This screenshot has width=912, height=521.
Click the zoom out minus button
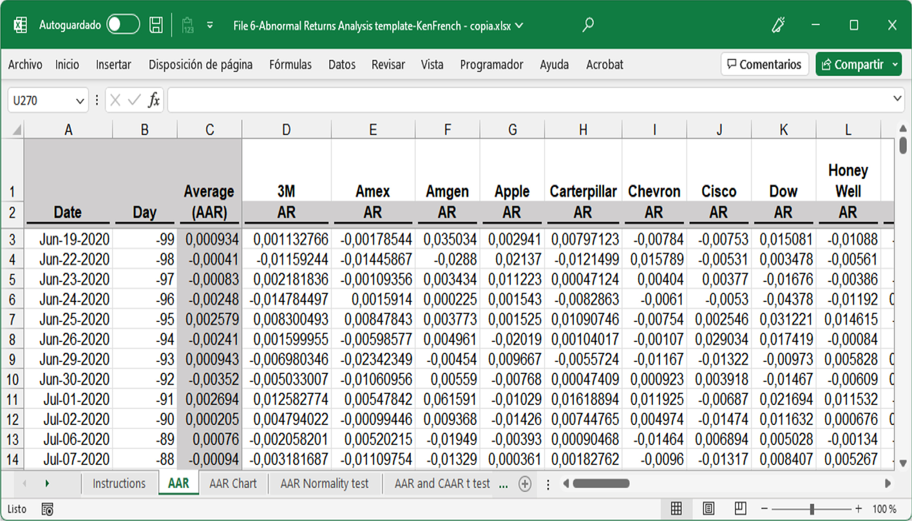tap(765, 509)
